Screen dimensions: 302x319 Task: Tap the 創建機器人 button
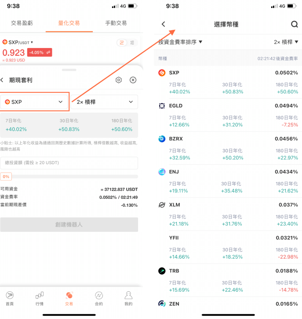[x=69, y=224]
